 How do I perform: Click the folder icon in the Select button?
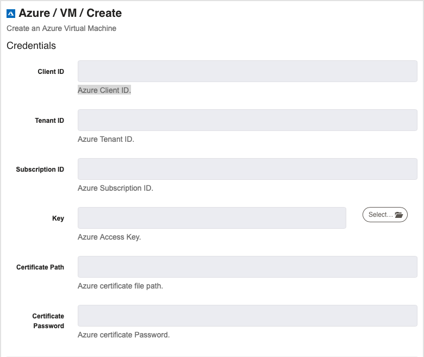[398, 215]
